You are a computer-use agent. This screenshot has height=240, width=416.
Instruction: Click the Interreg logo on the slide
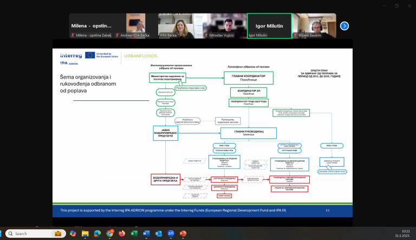[70, 55]
